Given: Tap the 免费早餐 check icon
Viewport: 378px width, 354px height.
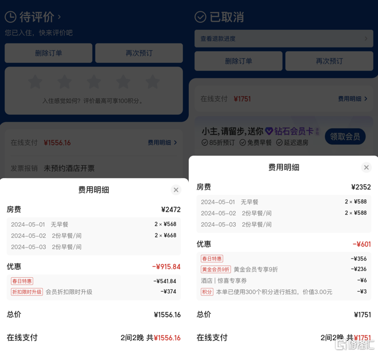Looking at the screenshot, I should [242, 143].
